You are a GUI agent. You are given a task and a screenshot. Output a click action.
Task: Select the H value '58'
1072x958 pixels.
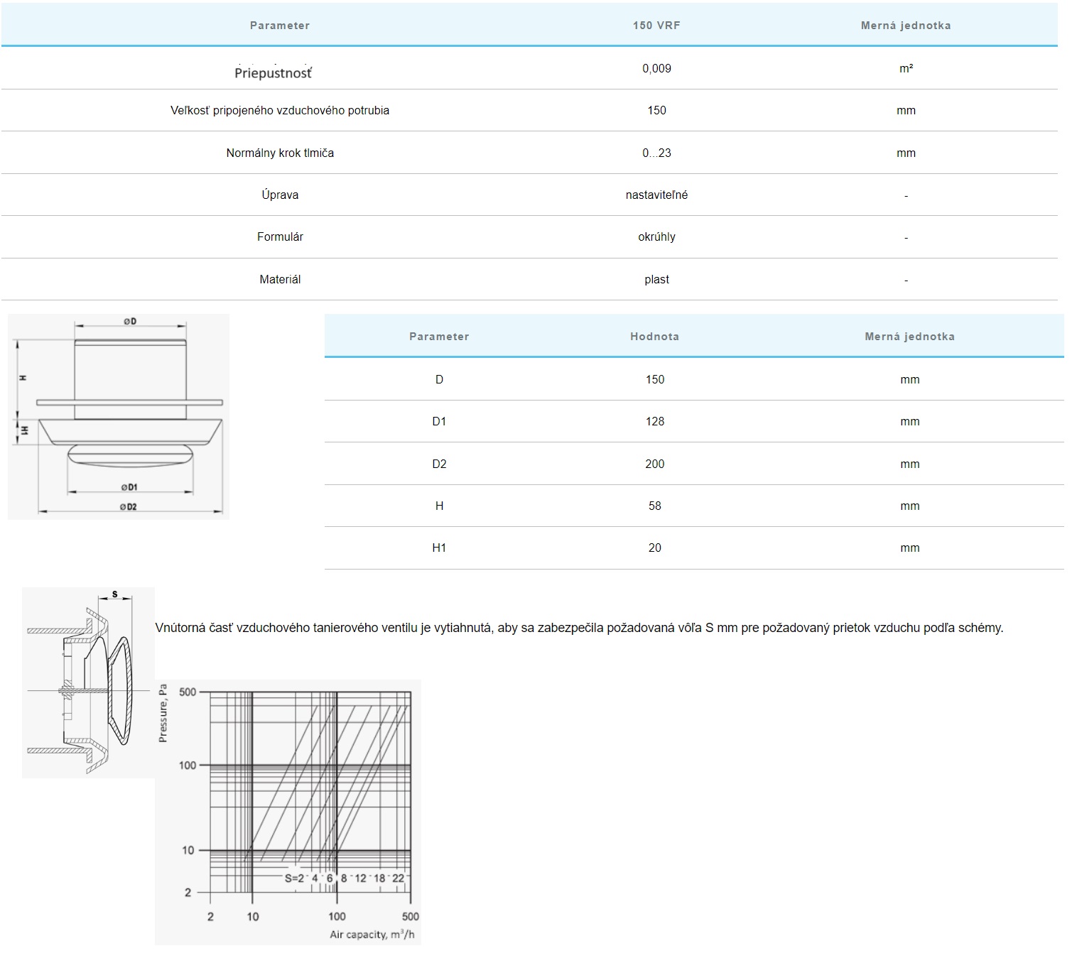[x=654, y=506]
